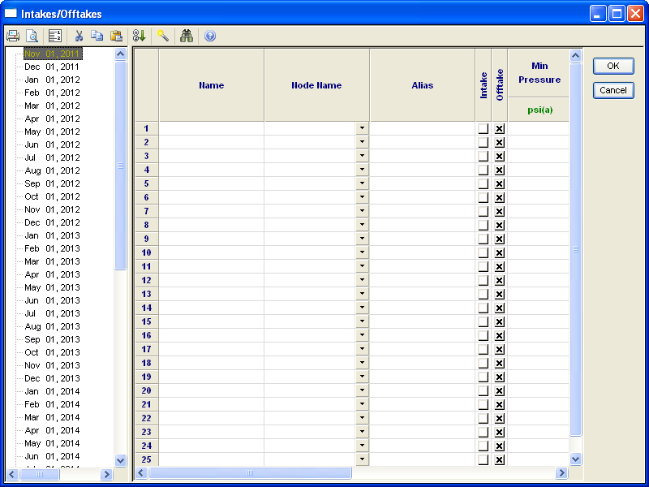Viewport: 649px width, 487px height.
Task: Click the binoculars Find icon
Action: click(x=187, y=36)
